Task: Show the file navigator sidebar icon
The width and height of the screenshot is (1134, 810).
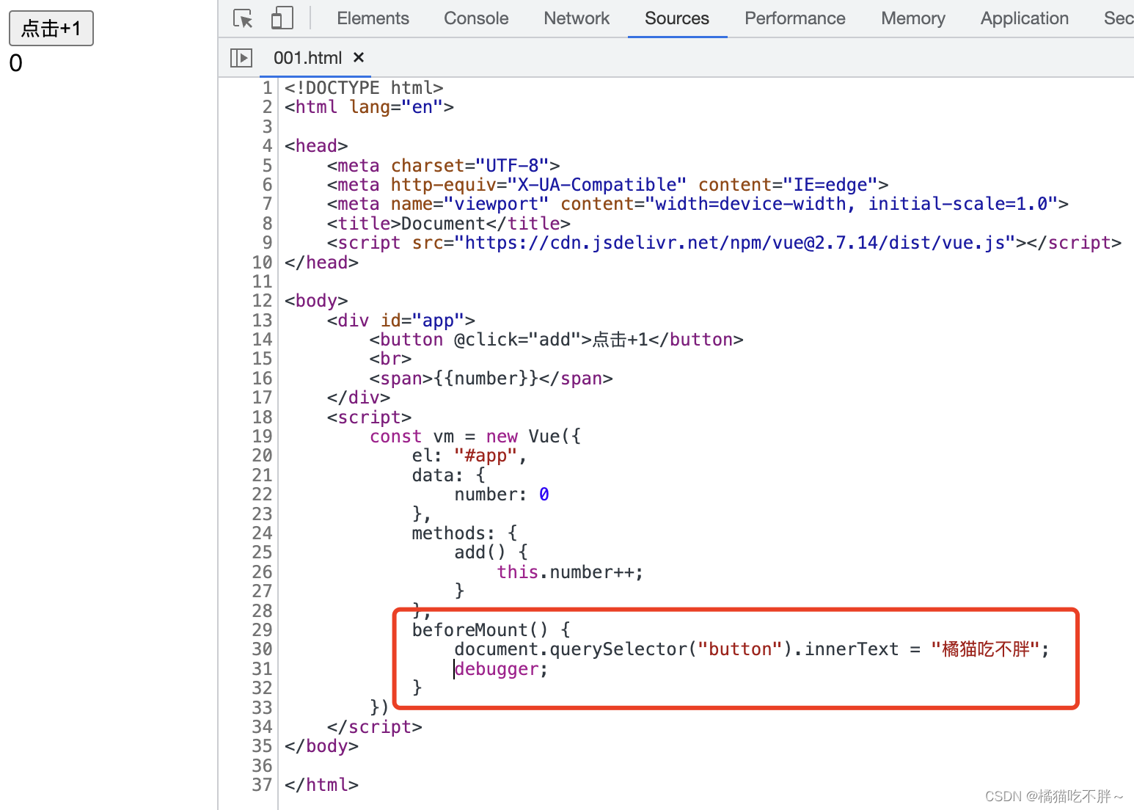Action: tap(241, 57)
